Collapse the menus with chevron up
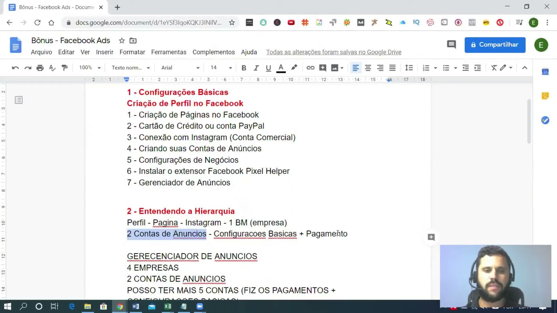Screen dimensions: 557x313 pos(525,68)
